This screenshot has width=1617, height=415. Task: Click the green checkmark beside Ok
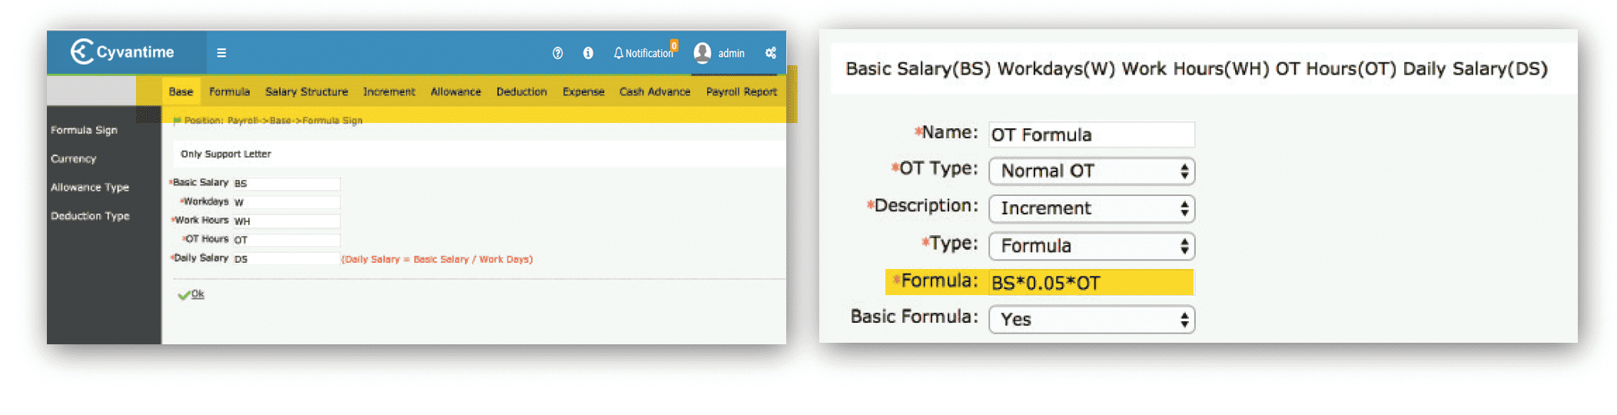pyautogui.click(x=183, y=295)
